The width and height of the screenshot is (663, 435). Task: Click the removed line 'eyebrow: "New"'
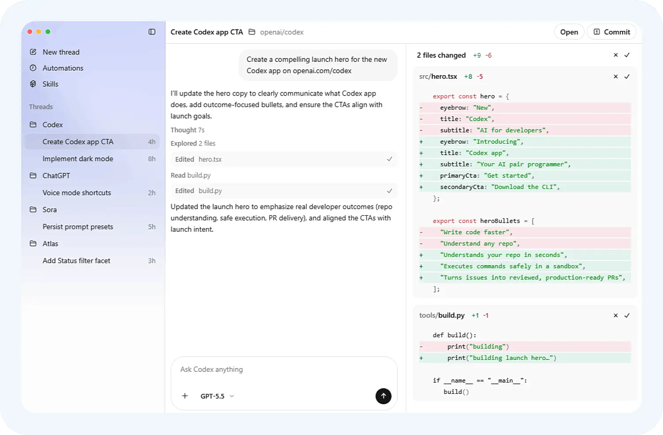coord(525,107)
